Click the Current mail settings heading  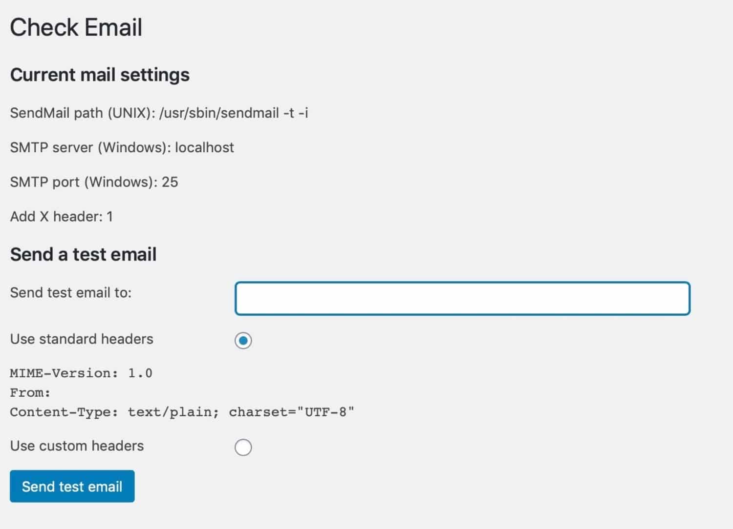pos(100,75)
